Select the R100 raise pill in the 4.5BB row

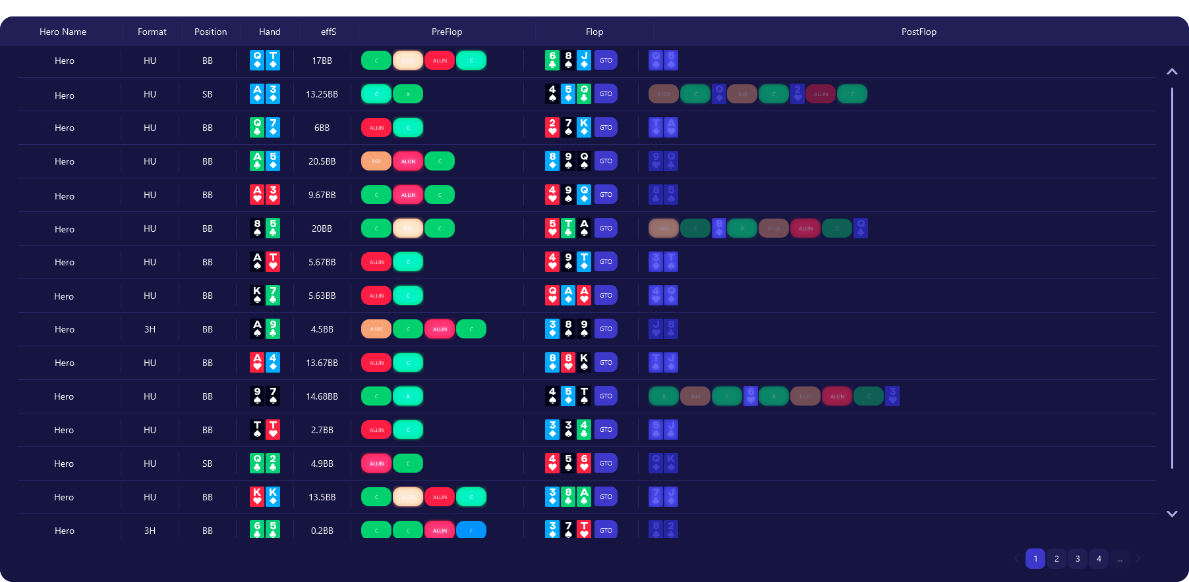pyautogui.click(x=376, y=329)
